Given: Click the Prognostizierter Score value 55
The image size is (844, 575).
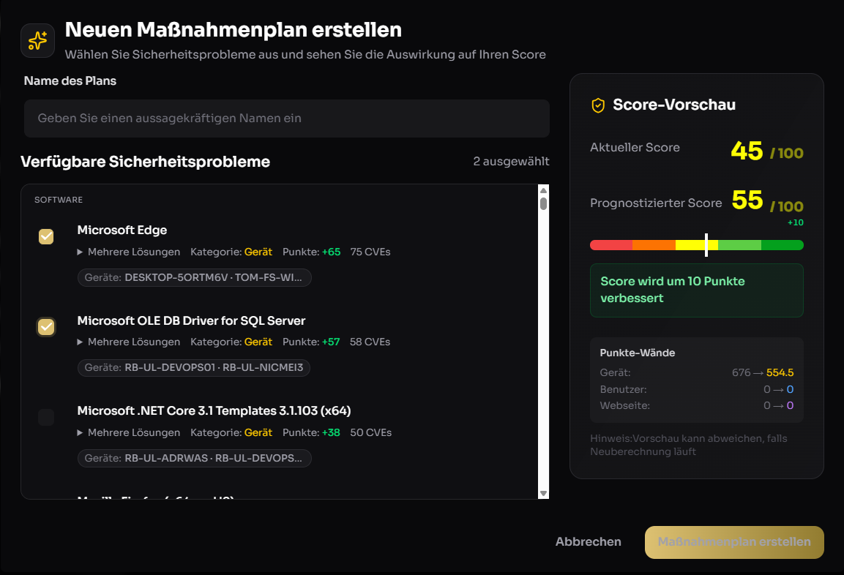Looking at the screenshot, I should coord(747,200).
